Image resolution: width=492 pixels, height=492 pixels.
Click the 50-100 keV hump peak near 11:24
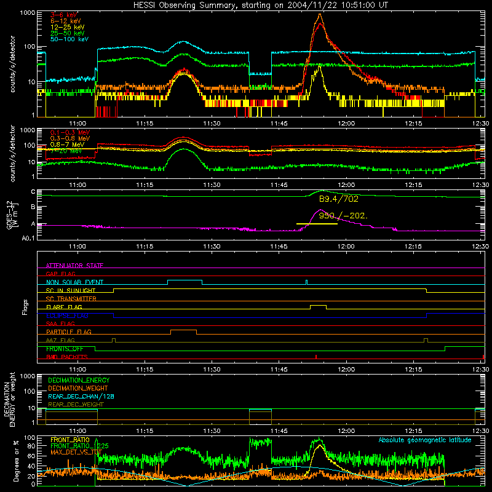tap(184, 41)
